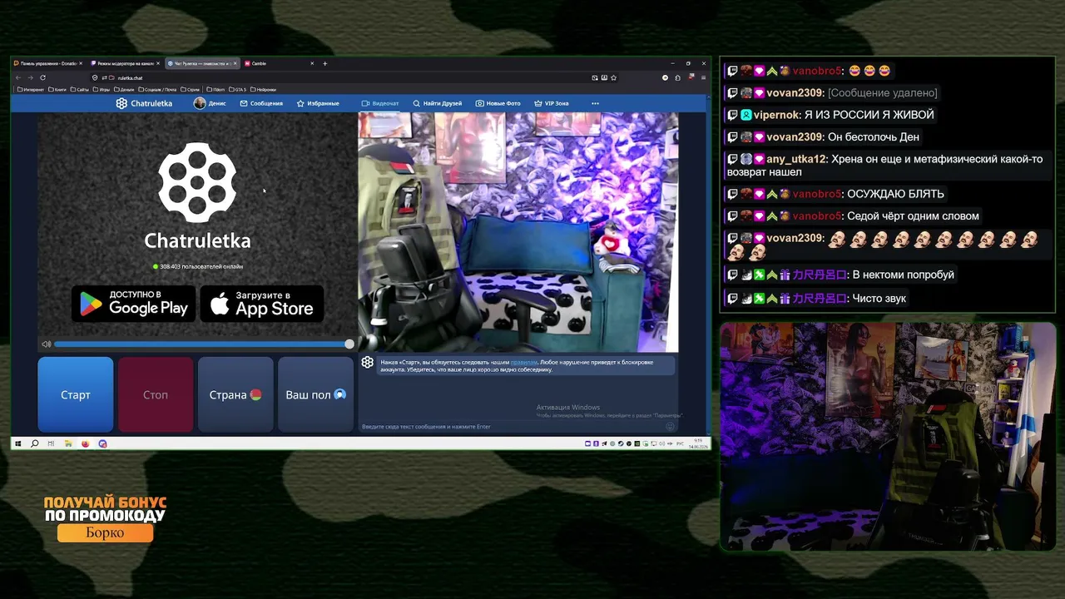Open the Новые Фото section
Image resolution: width=1065 pixels, height=599 pixels.
[x=498, y=103]
